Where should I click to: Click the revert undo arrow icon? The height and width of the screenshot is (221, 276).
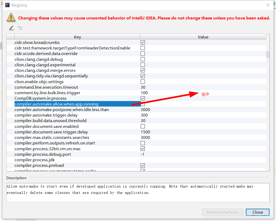pyautogui.click(x=20, y=28)
